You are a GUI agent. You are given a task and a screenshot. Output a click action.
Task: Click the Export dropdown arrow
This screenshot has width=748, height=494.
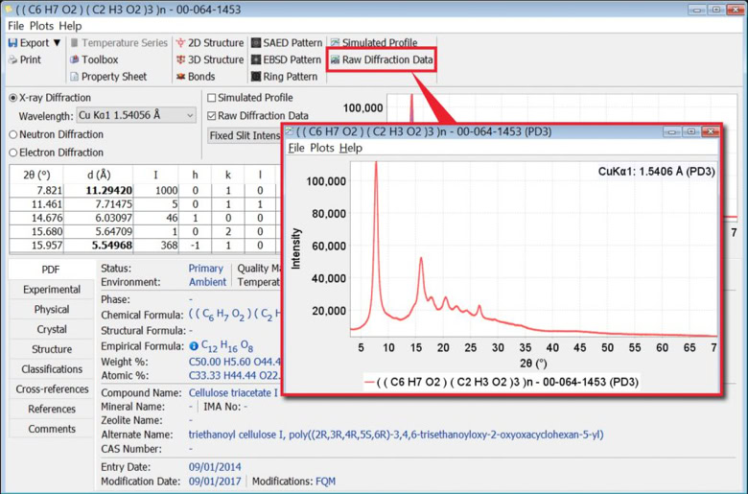(x=56, y=43)
